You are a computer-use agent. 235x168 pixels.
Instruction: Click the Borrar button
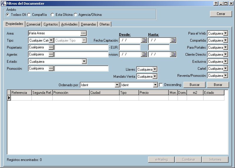click(218, 85)
